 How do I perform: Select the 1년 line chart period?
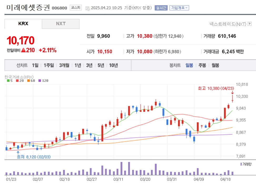coord(78,65)
